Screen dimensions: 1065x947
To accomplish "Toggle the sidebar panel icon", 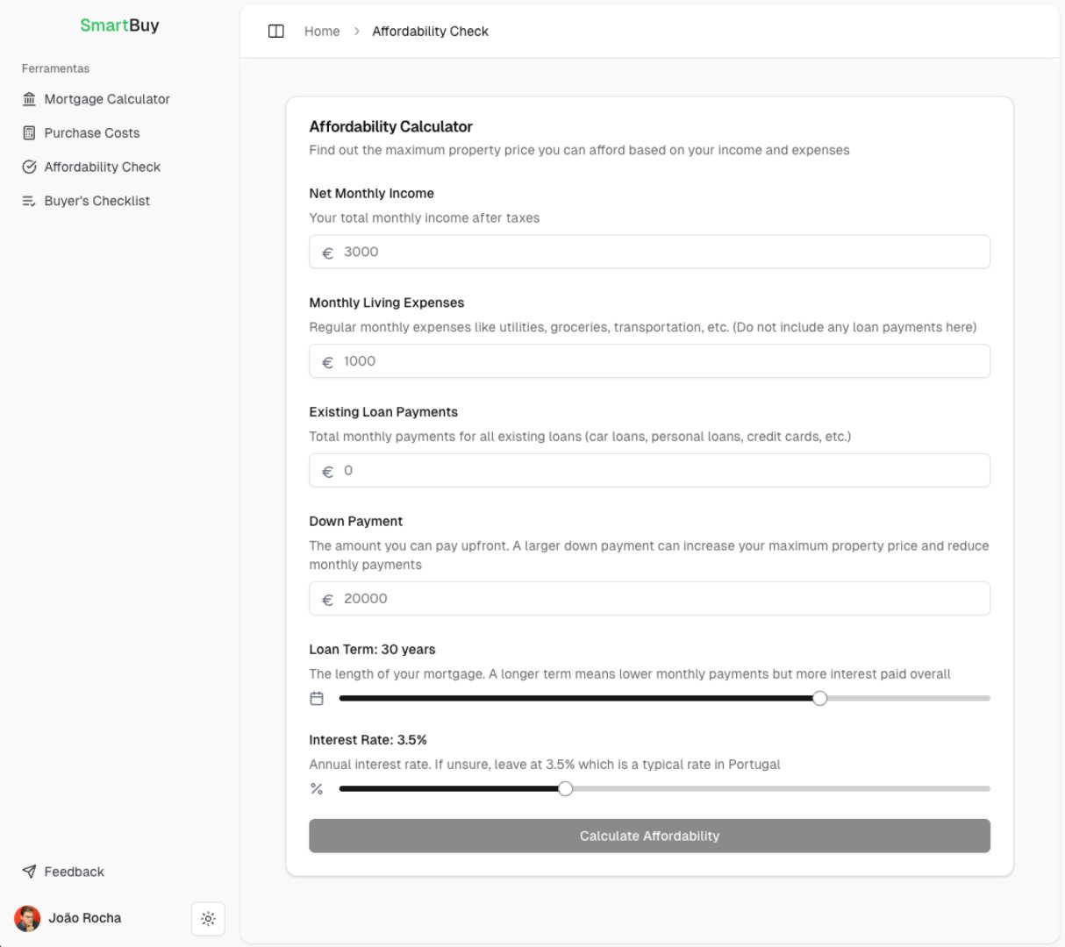I will click(x=275, y=32).
